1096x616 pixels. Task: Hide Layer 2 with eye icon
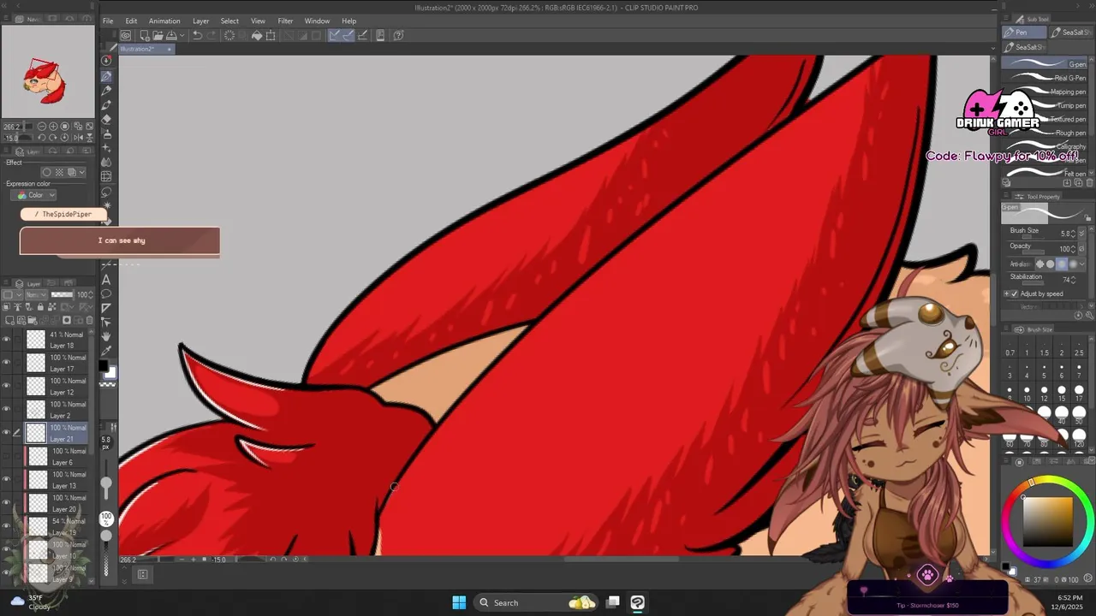coord(6,409)
